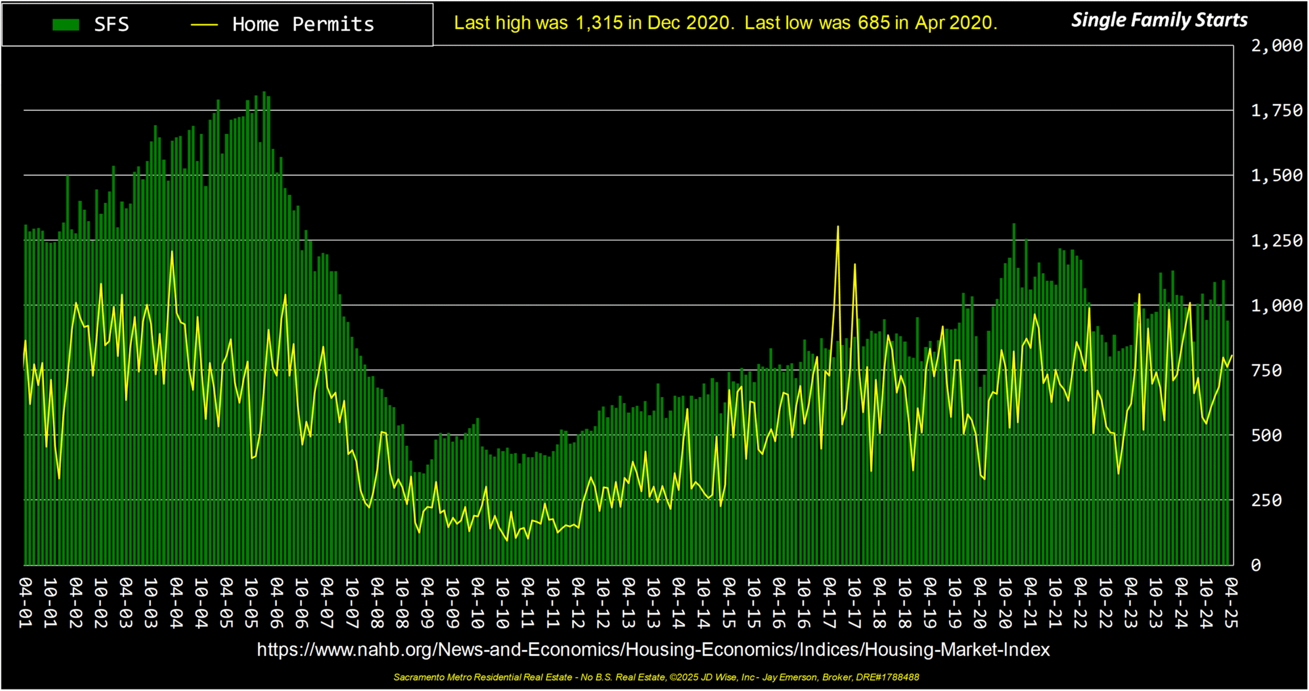The image size is (1309, 691).
Task: Select the SFS legend label
Action: [111, 25]
